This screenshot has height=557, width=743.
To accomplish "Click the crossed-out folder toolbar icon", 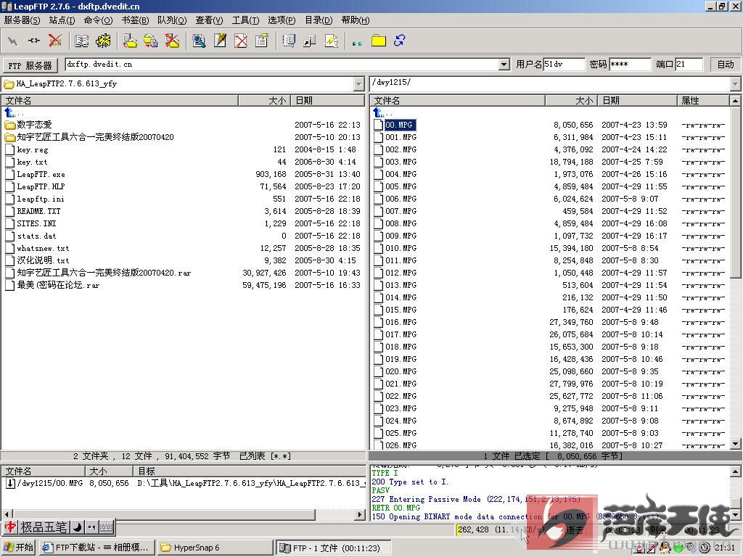I will click(172, 41).
